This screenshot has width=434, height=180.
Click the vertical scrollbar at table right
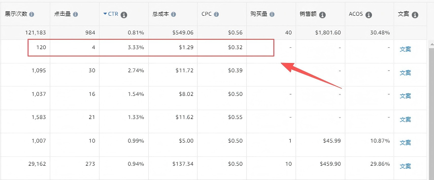(431, 111)
